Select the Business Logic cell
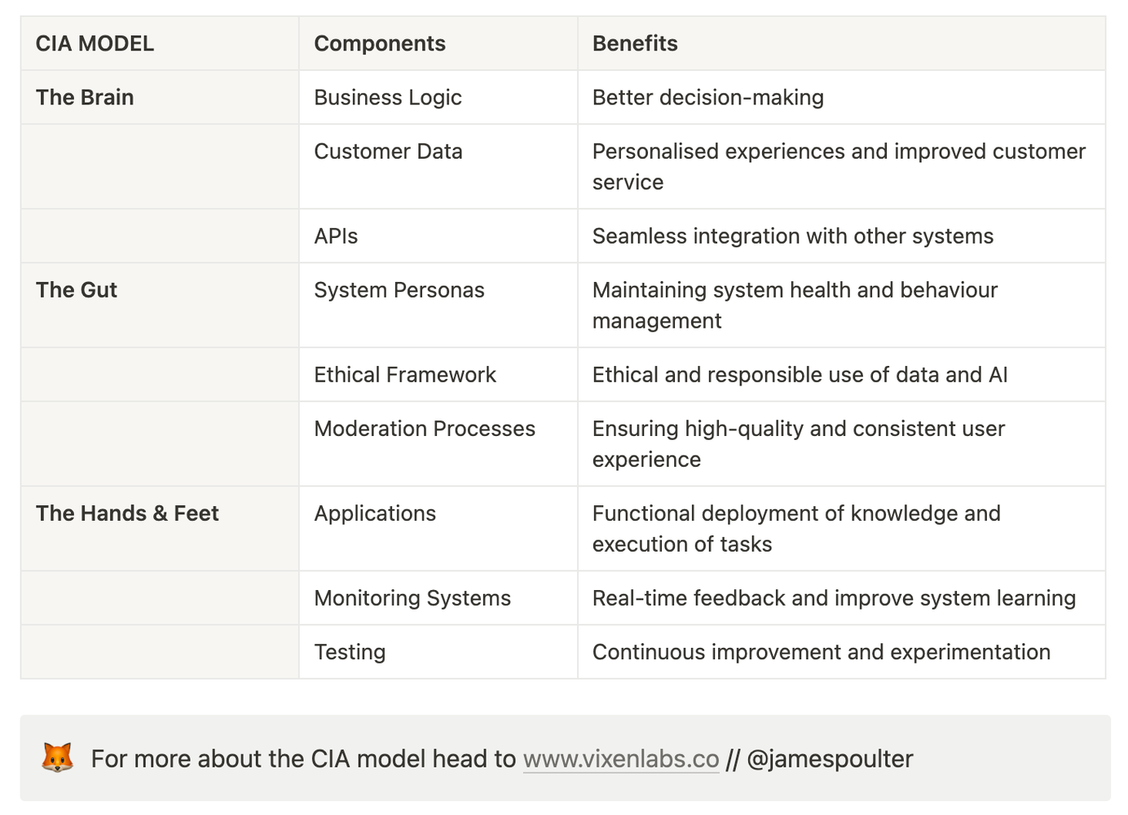This screenshot has width=1128, height=815. 438,97
